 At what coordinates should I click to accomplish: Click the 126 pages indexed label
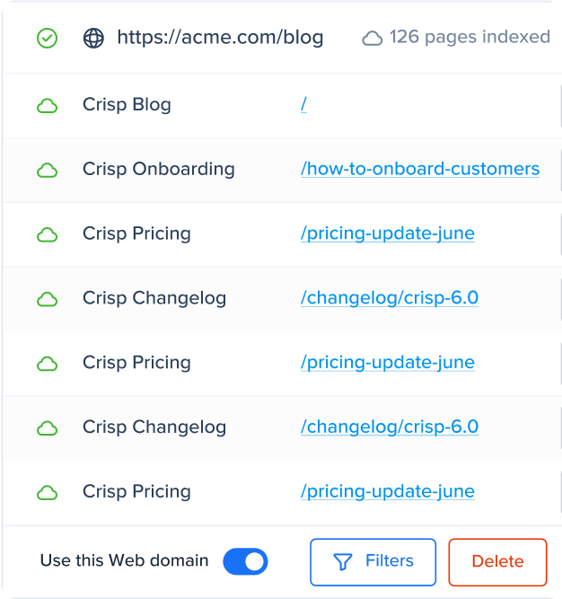coord(469,38)
